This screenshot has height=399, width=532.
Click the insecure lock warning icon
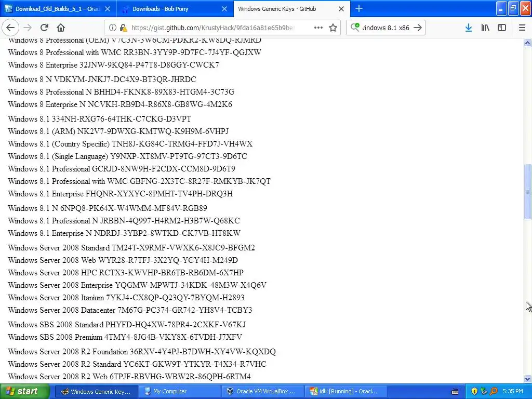[x=124, y=28]
